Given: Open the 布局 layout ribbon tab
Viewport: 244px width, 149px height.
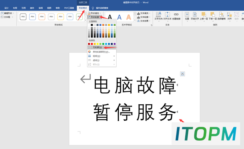Looking at the screenshot, I should click(x=15, y=8).
